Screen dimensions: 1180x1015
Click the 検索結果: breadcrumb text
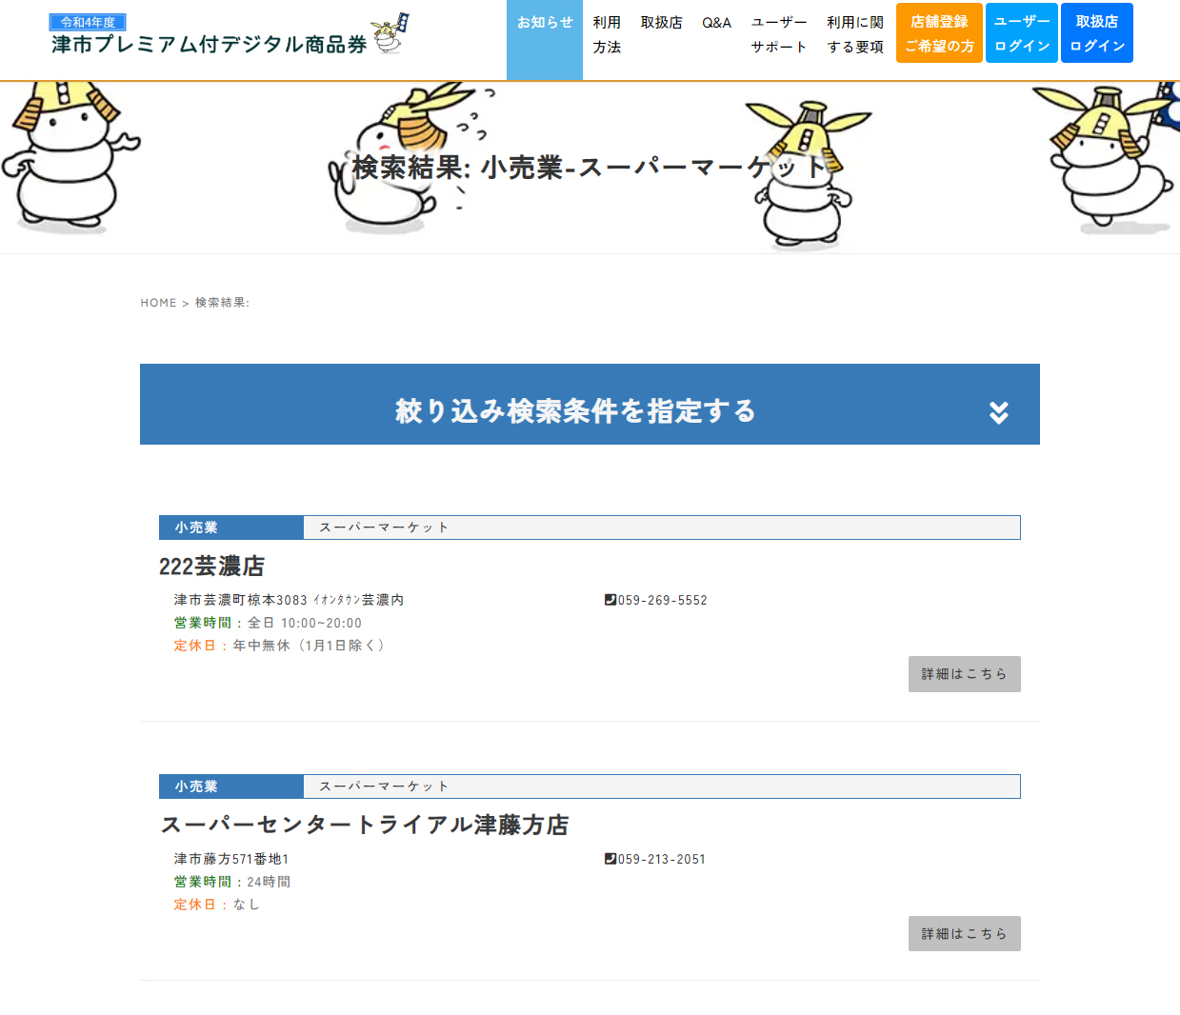[x=222, y=303]
